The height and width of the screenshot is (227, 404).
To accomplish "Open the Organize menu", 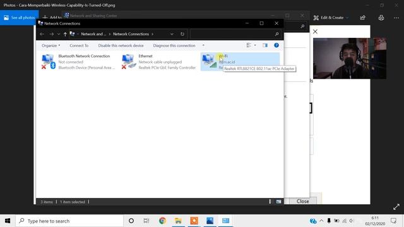I will tap(50, 45).
